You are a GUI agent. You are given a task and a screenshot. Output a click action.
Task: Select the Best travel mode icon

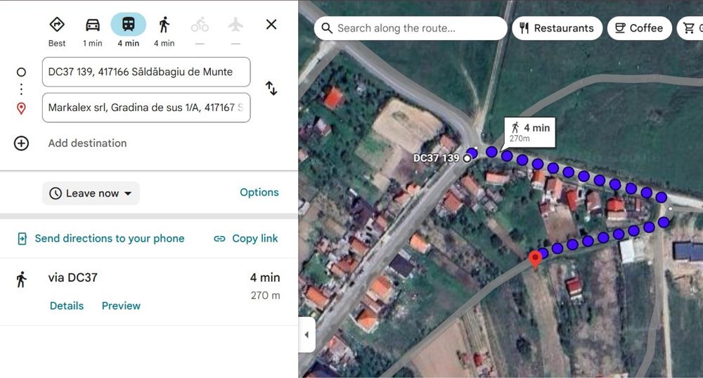(x=57, y=25)
